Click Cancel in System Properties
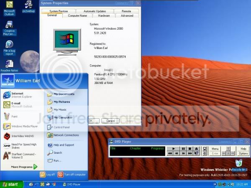 coord(110,121)
